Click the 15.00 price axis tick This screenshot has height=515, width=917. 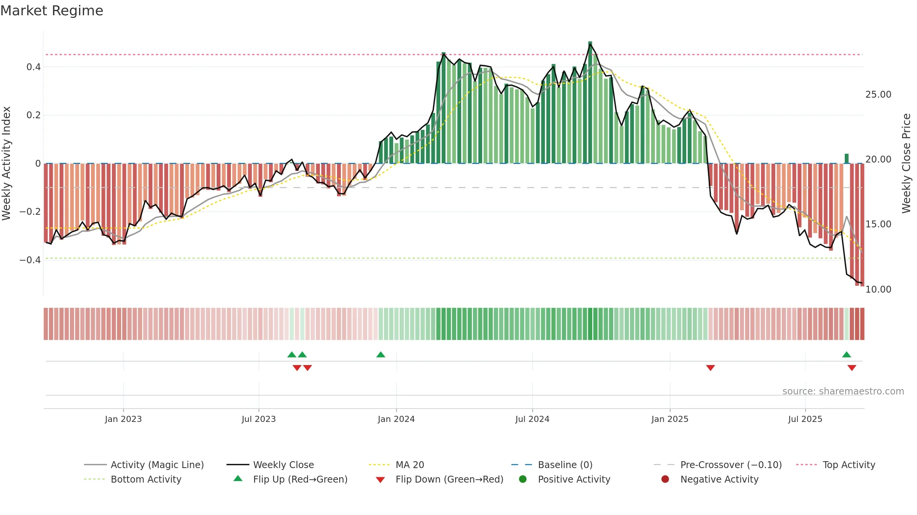pos(878,224)
